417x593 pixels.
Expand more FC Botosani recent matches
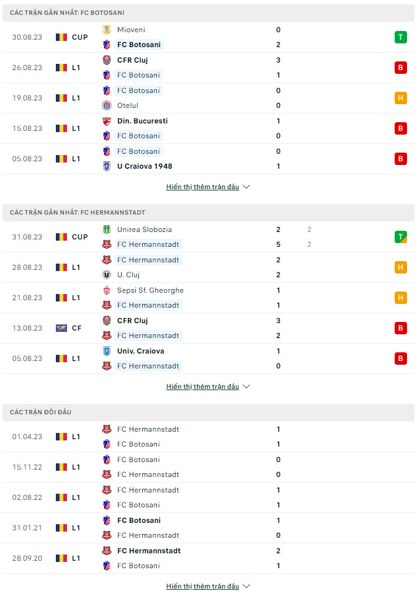(208, 187)
